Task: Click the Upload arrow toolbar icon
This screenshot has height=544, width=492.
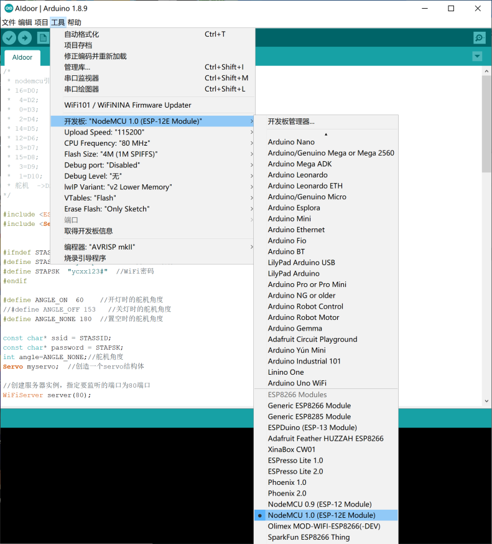Action: [25, 38]
